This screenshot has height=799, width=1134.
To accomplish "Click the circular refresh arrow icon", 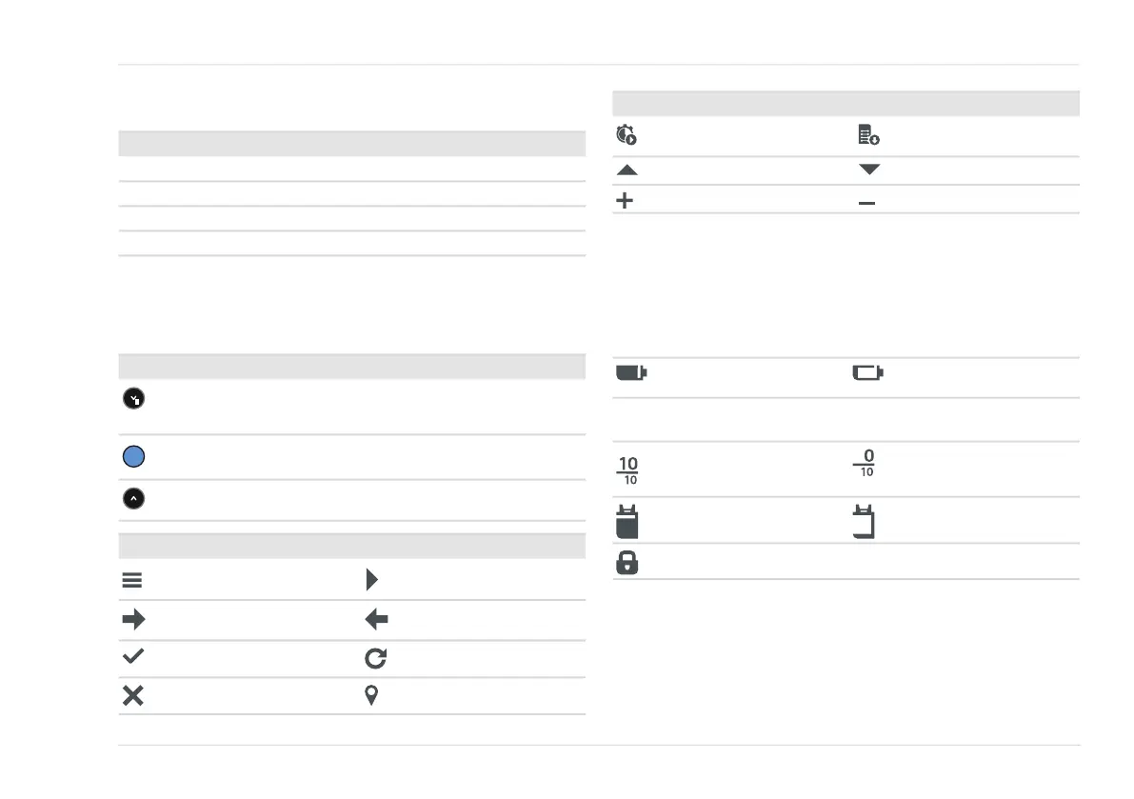I will (x=375, y=658).
